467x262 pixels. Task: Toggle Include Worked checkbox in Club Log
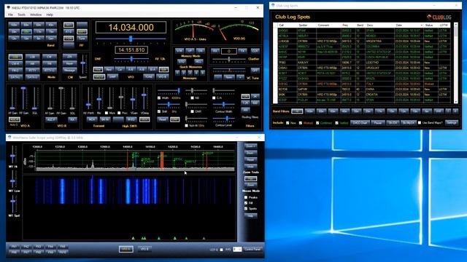(x=301, y=123)
